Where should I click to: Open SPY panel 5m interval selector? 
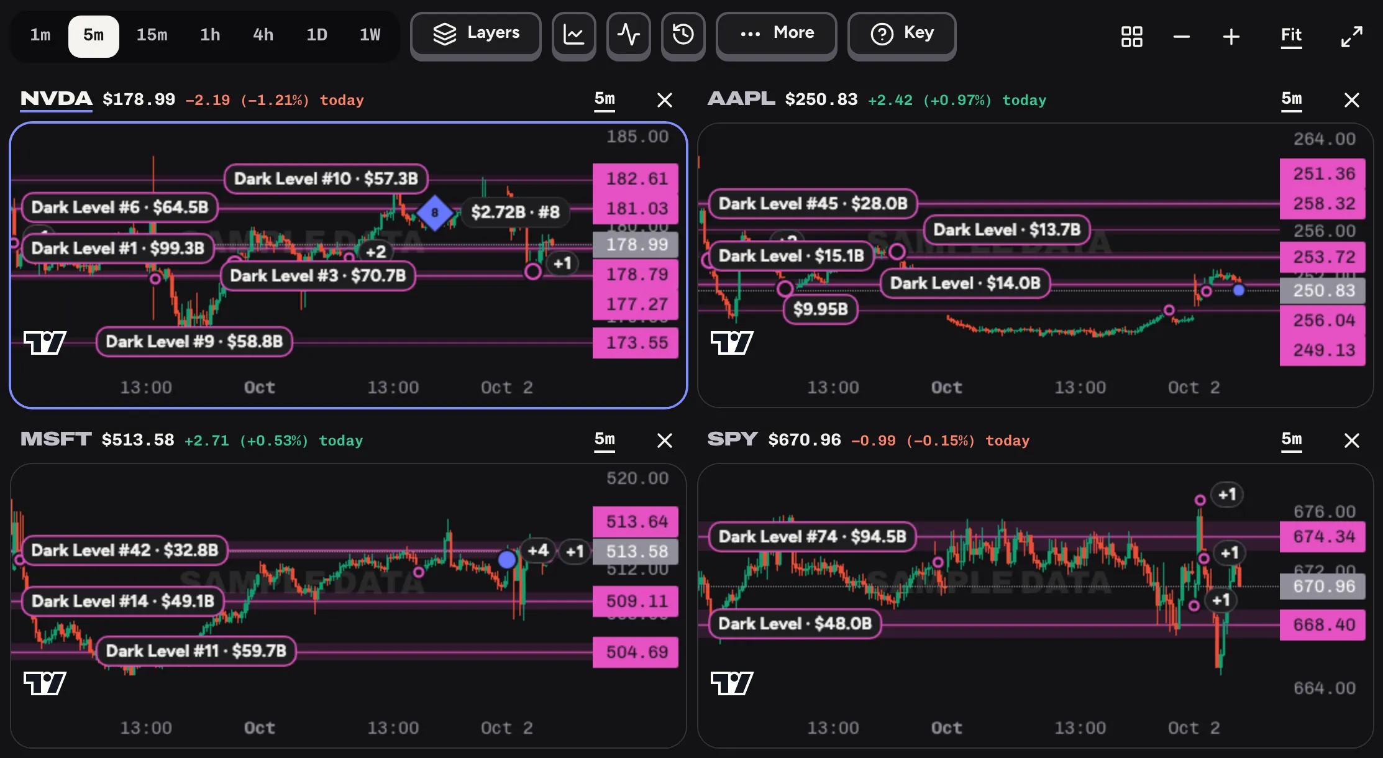point(1292,440)
